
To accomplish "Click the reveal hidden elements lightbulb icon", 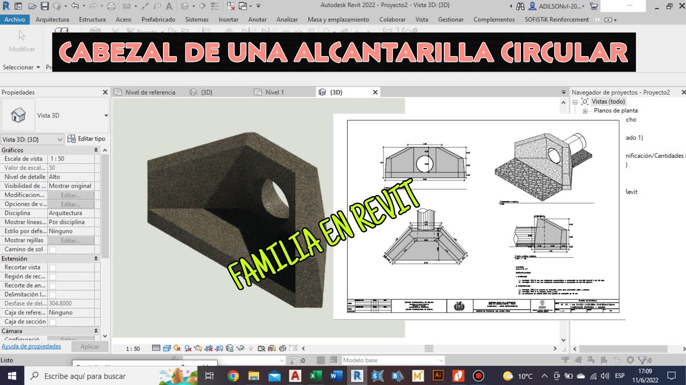I will pos(250,348).
